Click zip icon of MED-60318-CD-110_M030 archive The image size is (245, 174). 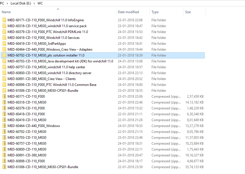(4, 102)
